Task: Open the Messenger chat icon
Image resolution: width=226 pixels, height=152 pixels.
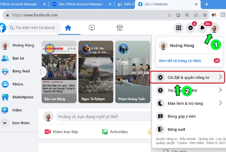Action: tap(191, 28)
